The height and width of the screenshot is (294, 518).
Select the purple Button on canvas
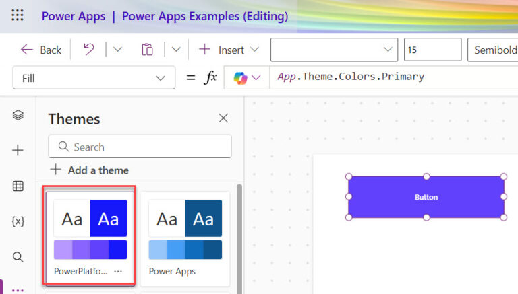point(426,197)
